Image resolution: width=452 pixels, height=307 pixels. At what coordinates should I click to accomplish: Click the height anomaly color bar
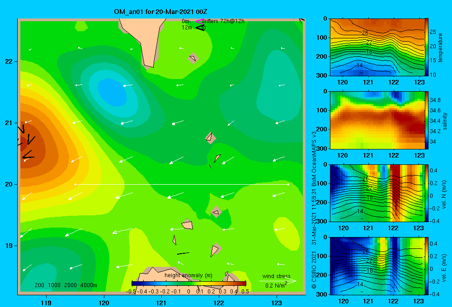[x=189, y=284]
